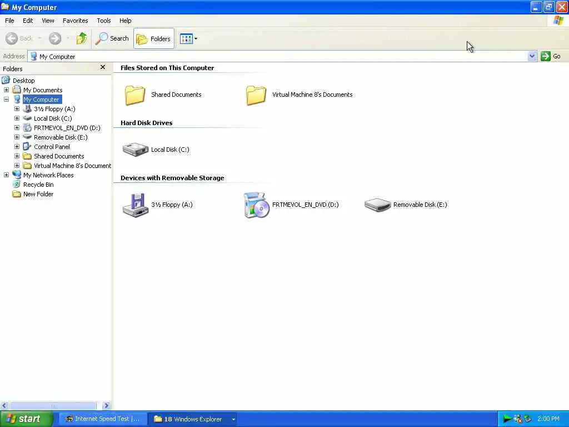Select New Folder in folder tree
This screenshot has width=569, height=427.
[38, 194]
